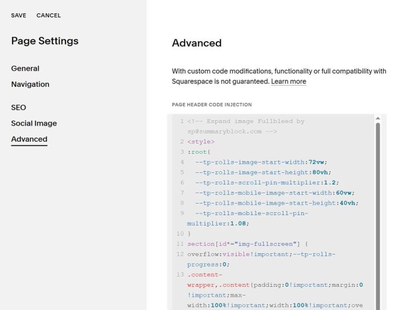Click the code editor vertical scrollbar thumb

(378, 214)
